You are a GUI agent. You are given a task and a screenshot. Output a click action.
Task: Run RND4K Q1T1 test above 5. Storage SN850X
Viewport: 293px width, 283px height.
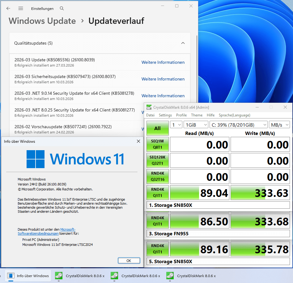158,249
